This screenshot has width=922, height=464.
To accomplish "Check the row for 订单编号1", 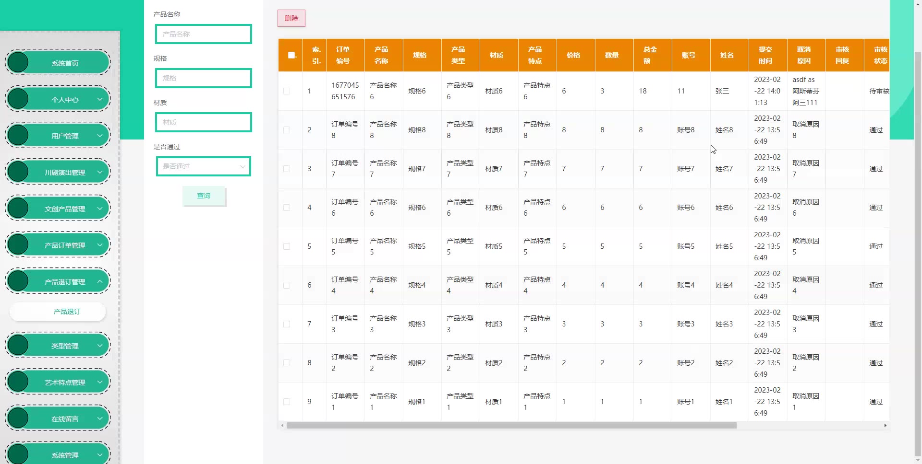I will (x=287, y=402).
